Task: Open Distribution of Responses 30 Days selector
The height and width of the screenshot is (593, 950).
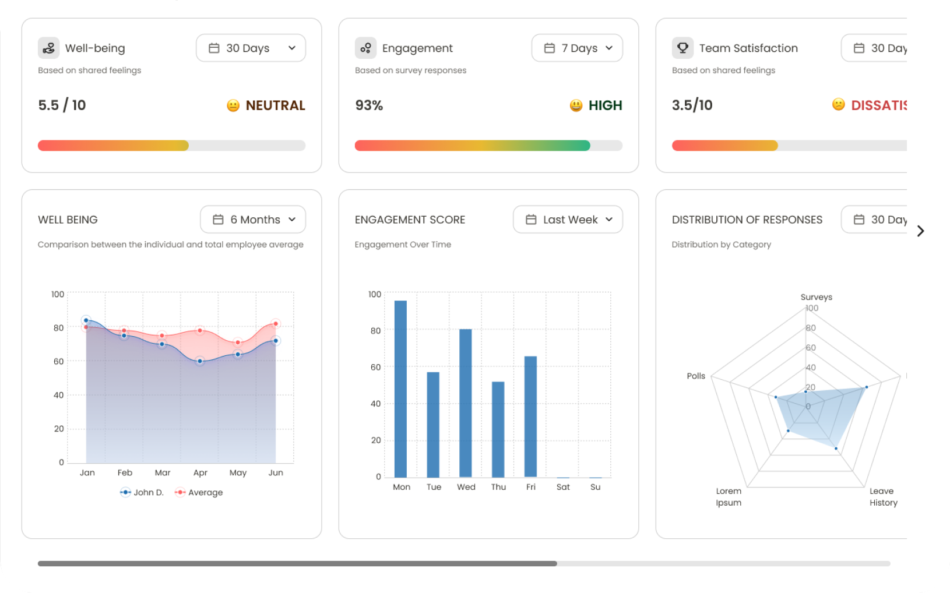Action: [x=874, y=220]
